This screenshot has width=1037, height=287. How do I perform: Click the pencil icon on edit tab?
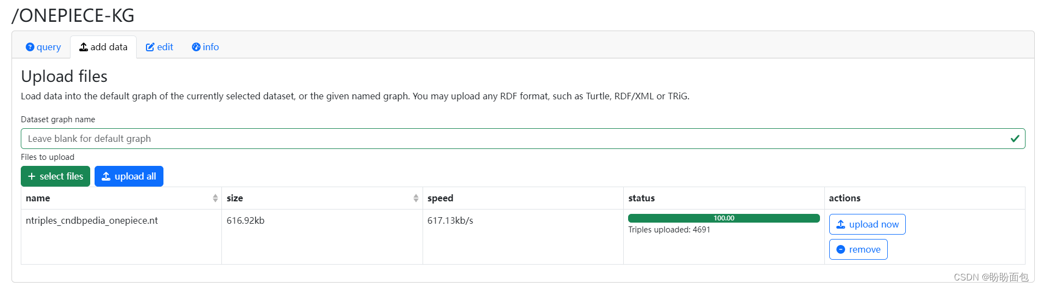(150, 47)
